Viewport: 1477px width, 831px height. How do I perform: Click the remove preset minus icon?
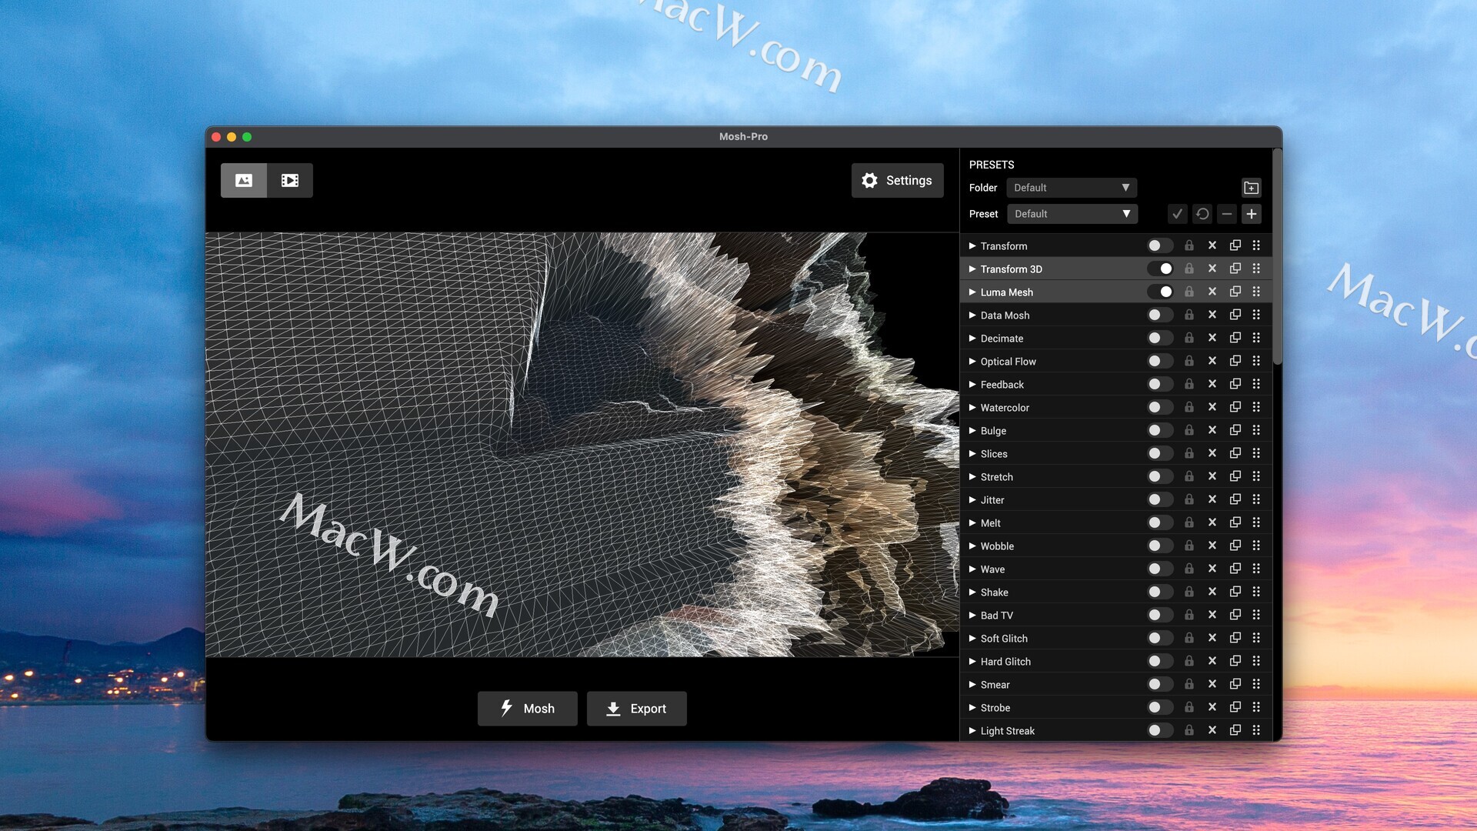point(1227,214)
